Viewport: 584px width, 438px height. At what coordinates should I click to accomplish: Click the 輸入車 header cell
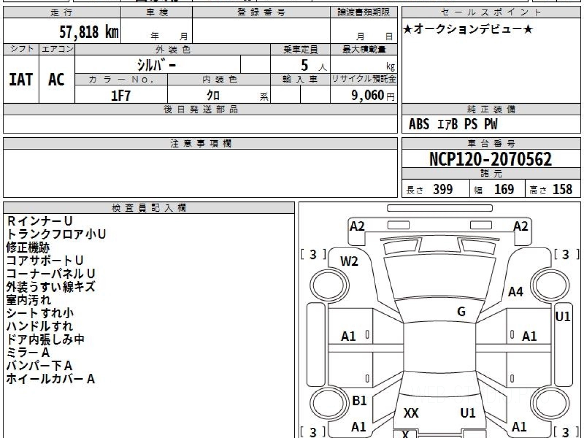[300, 79]
